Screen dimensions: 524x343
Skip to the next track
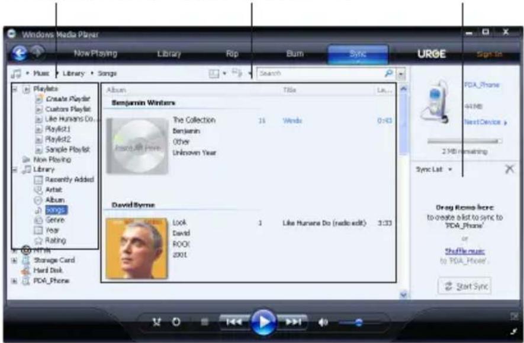point(292,322)
